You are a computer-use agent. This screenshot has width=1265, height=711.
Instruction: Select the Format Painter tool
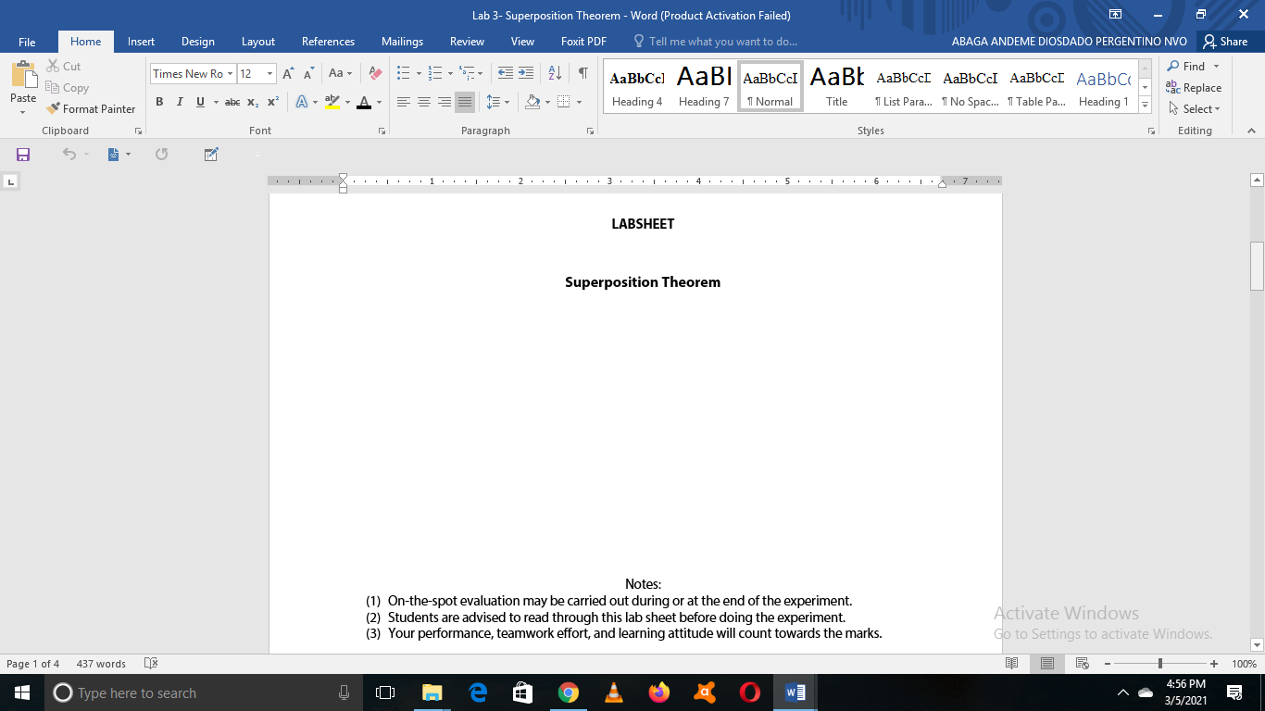click(91, 108)
